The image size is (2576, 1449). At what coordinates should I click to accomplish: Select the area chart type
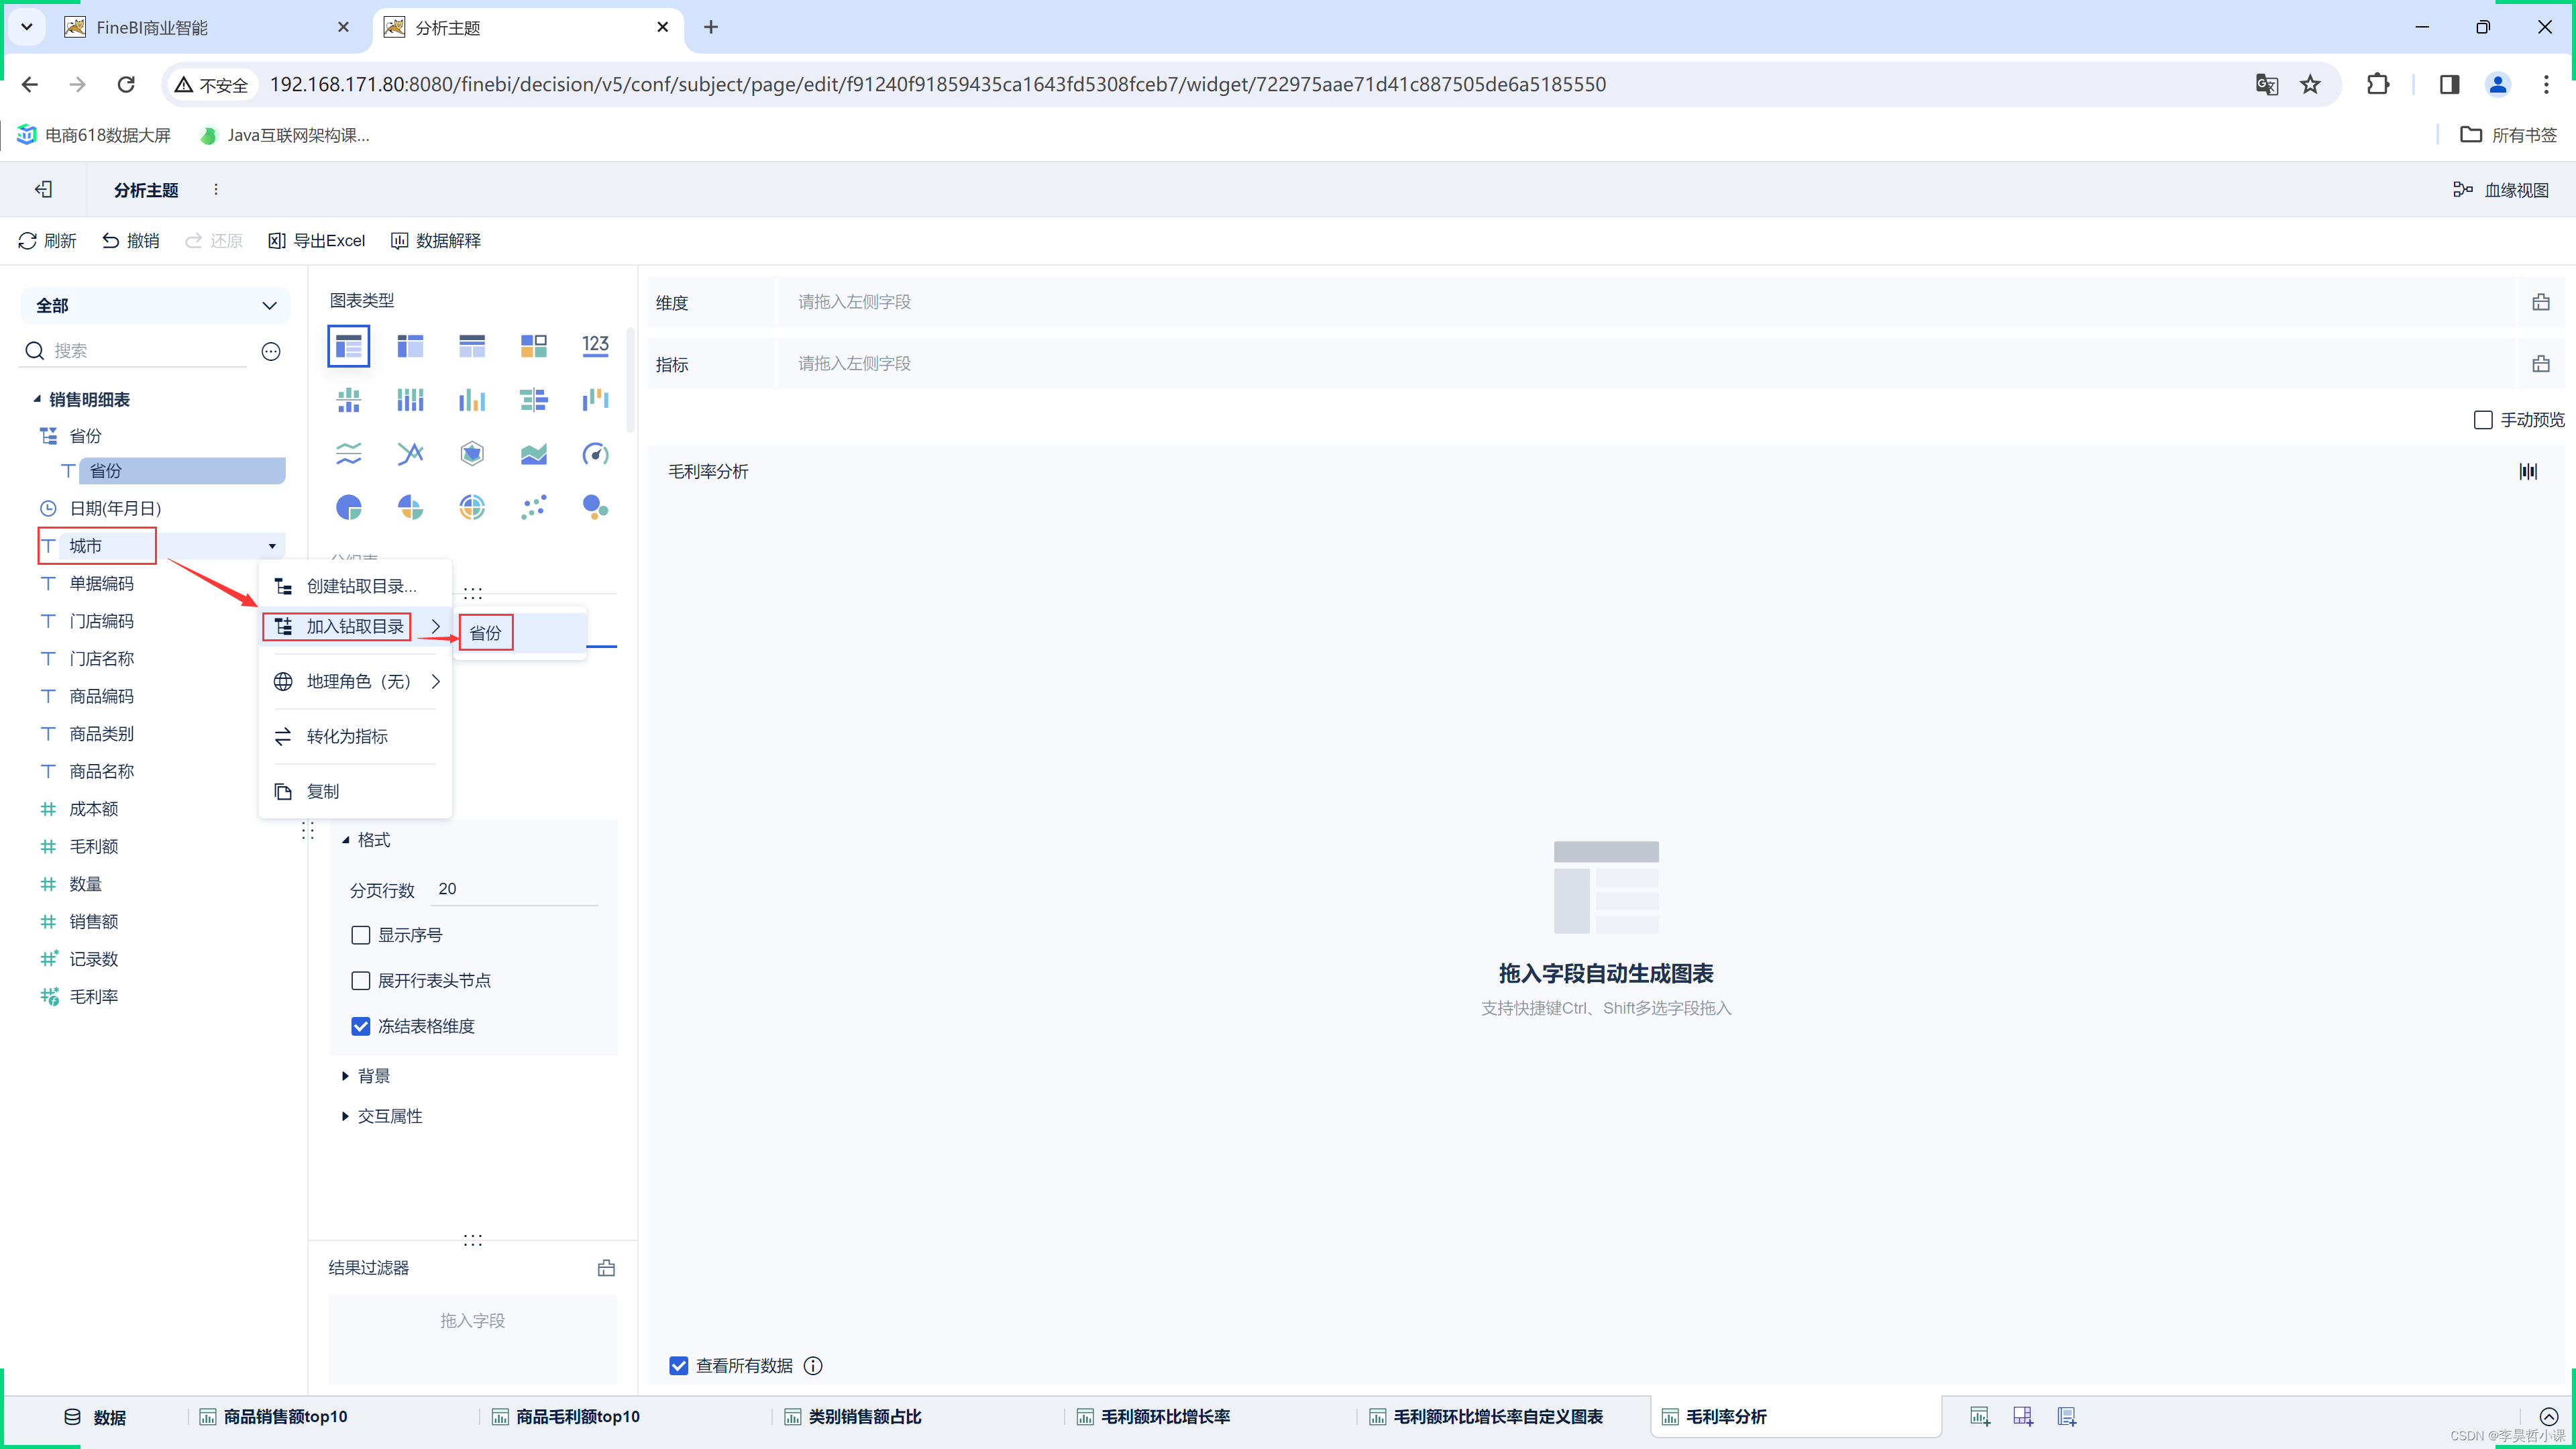pos(534,454)
